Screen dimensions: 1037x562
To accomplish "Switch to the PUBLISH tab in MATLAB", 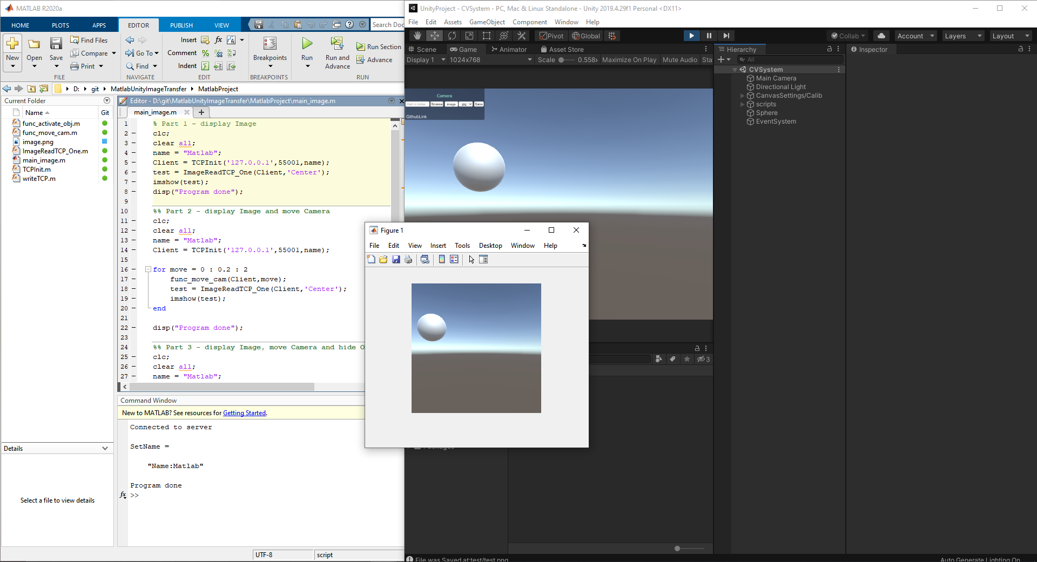I will [181, 25].
